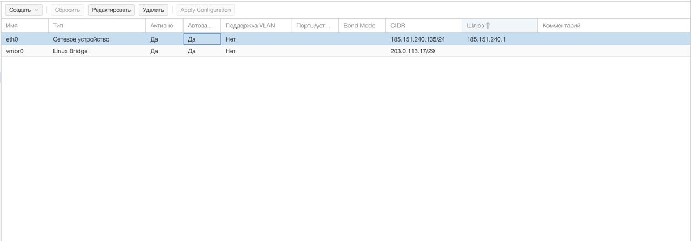691x241 pixels.
Task: Sort by the Поддержка VLAN column header
Action: click(x=256, y=26)
